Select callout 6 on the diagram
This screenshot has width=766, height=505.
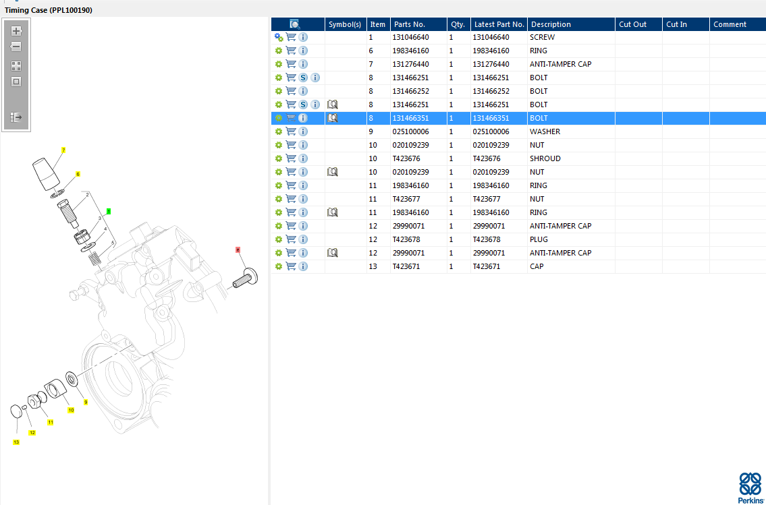78,174
